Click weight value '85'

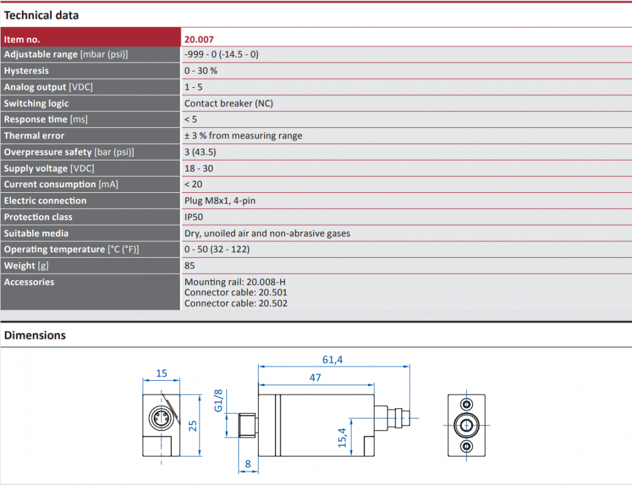(x=189, y=266)
